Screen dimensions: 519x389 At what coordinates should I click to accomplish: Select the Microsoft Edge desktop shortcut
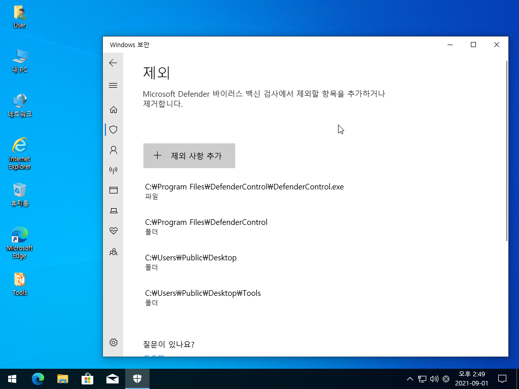point(20,243)
